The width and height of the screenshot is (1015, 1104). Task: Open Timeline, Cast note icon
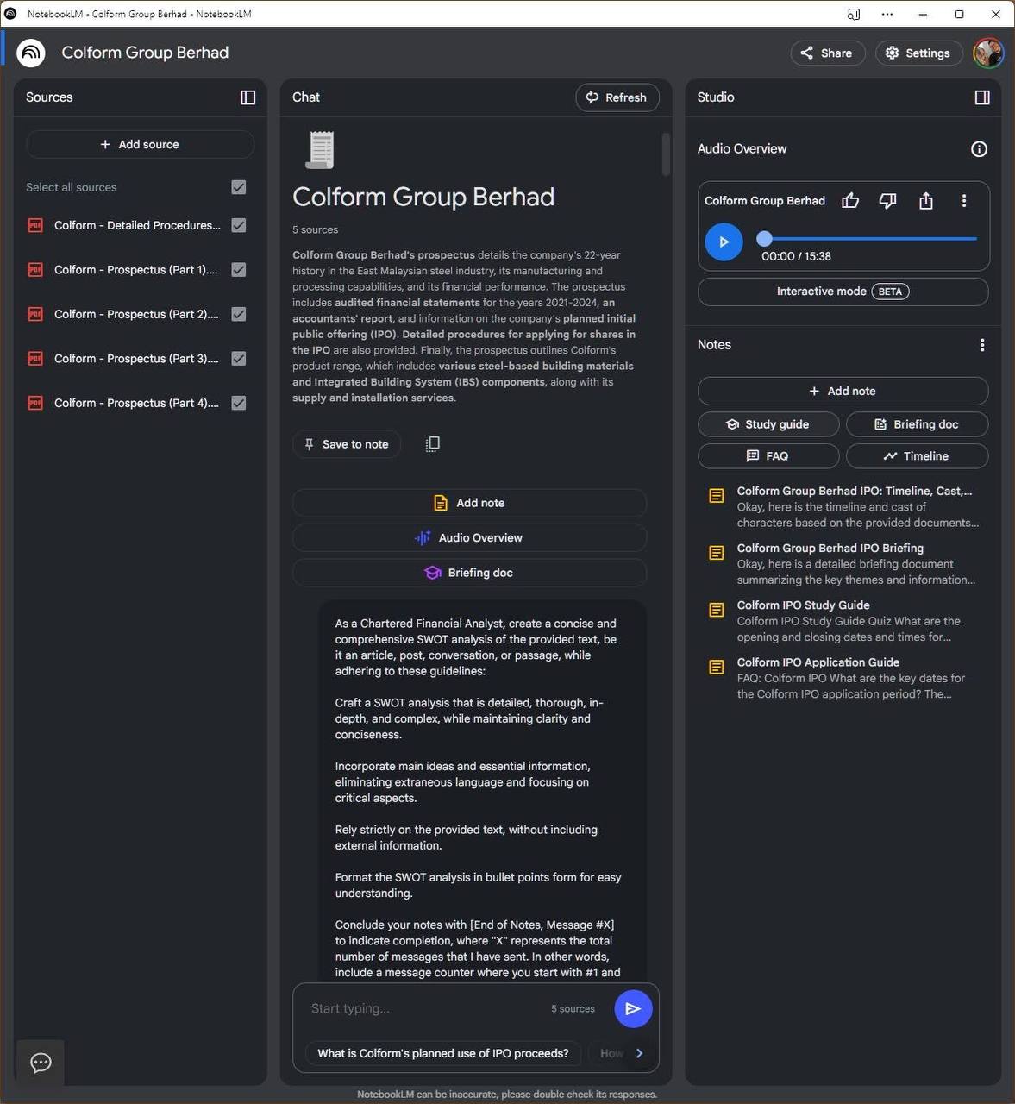tap(716, 496)
